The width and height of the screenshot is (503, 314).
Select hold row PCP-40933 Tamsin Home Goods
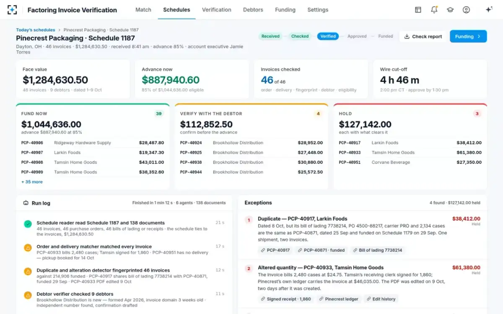[x=410, y=152]
